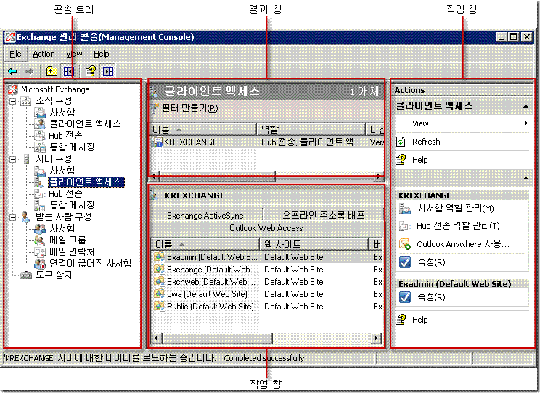Screen dimensions: 540x393
Task: Click the Refresh icon in Actions pane
Action: tap(401, 142)
